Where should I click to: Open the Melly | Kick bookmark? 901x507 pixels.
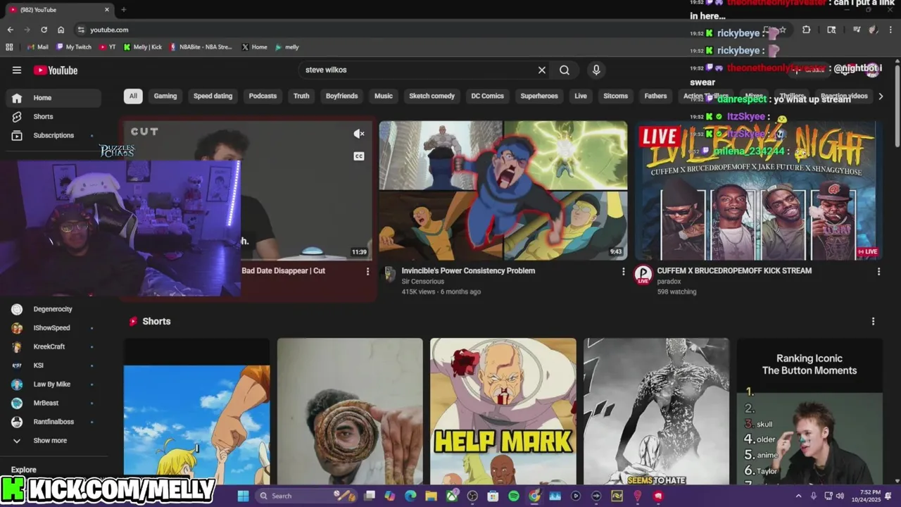click(x=143, y=47)
